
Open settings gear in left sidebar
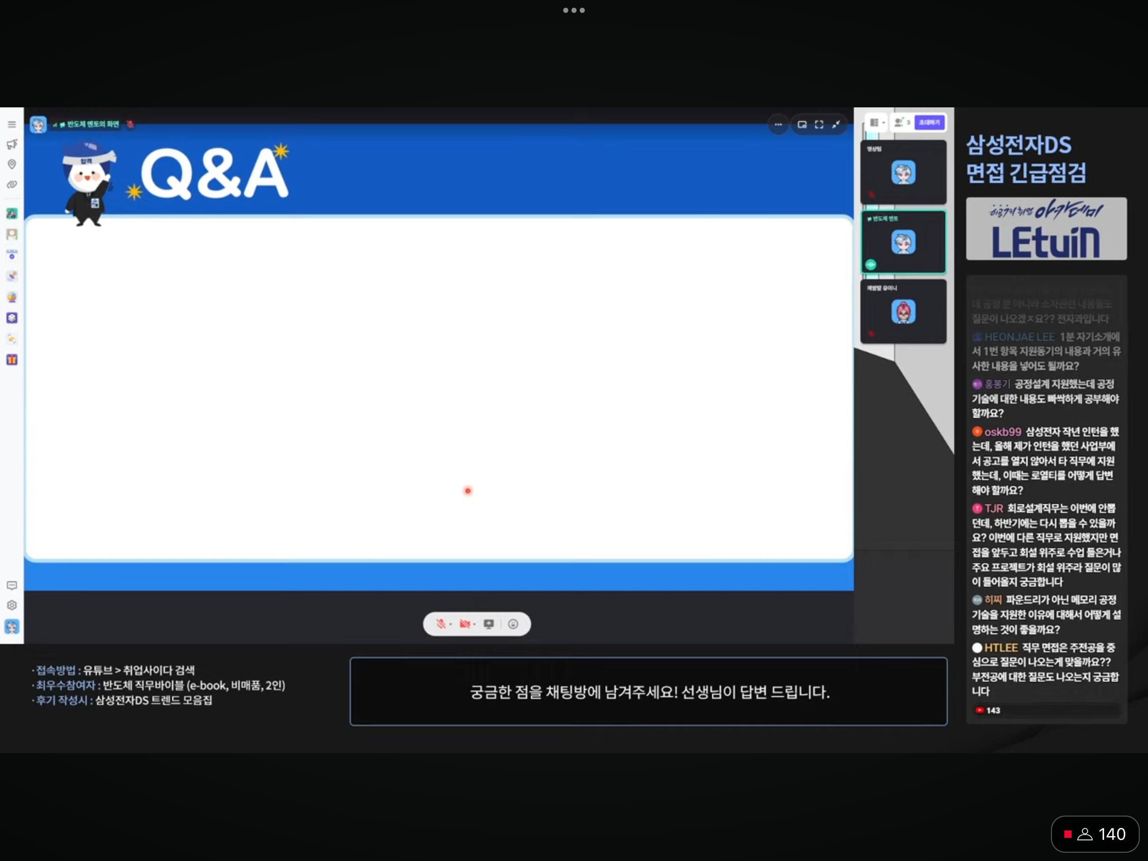11,605
